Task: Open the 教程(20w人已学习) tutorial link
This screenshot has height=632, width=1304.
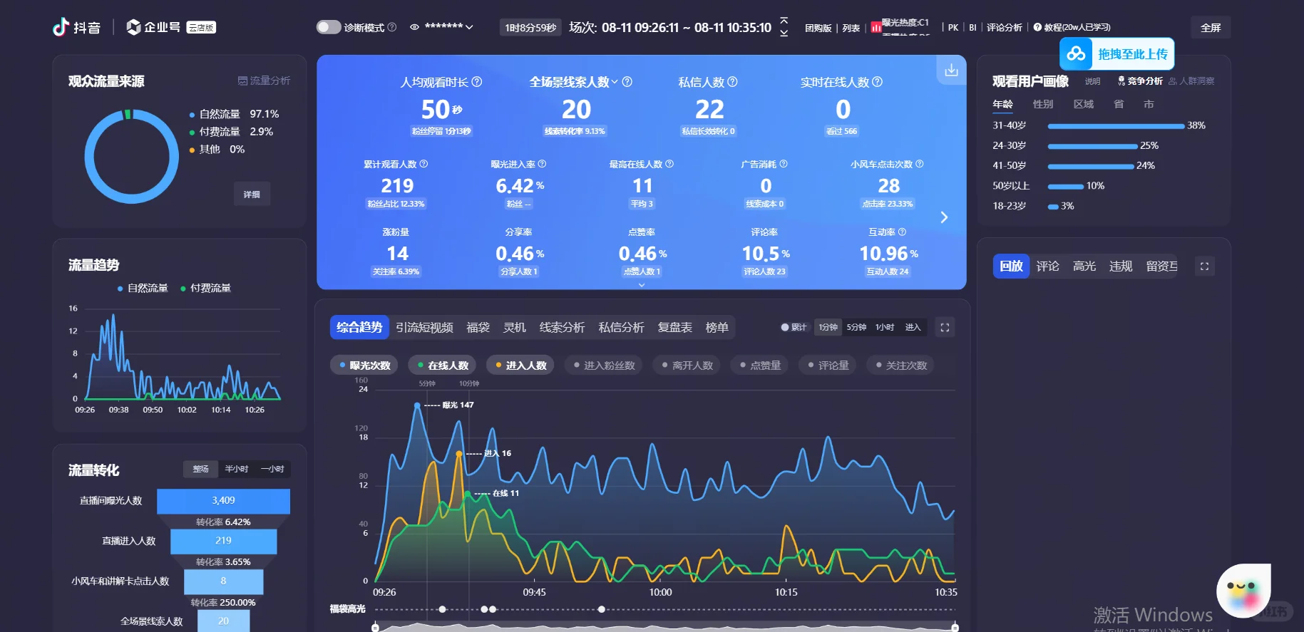Action: point(1072,28)
